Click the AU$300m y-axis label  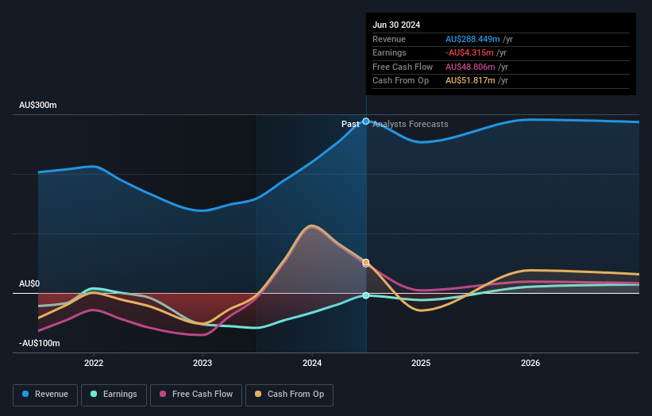38,105
